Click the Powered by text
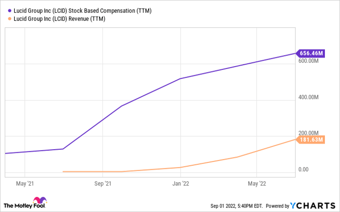This screenshot has height=212, width=340. pos(277,206)
